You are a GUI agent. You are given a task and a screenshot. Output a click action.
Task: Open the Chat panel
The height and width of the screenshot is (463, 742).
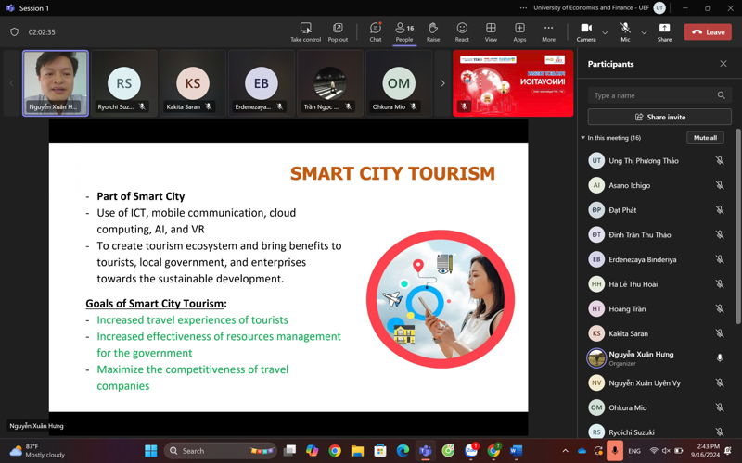[x=375, y=31]
